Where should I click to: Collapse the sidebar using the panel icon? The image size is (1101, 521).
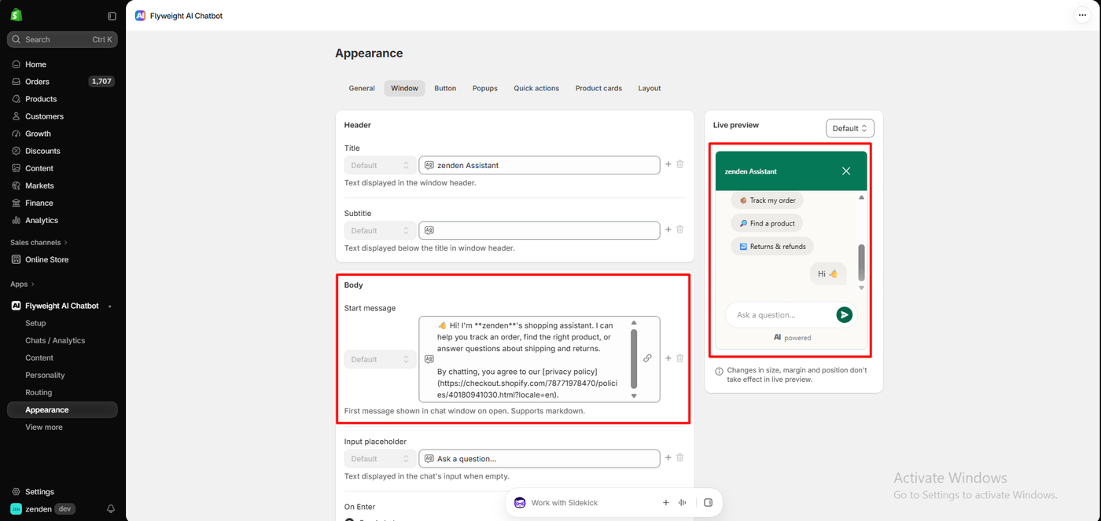tap(112, 16)
